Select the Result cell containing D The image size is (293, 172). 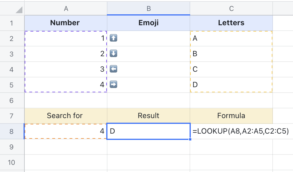148,131
